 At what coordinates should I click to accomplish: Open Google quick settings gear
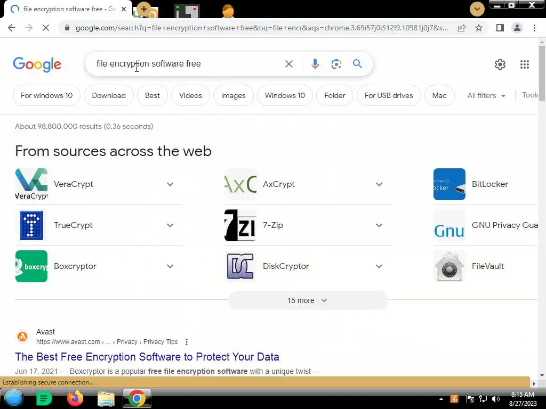click(500, 64)
